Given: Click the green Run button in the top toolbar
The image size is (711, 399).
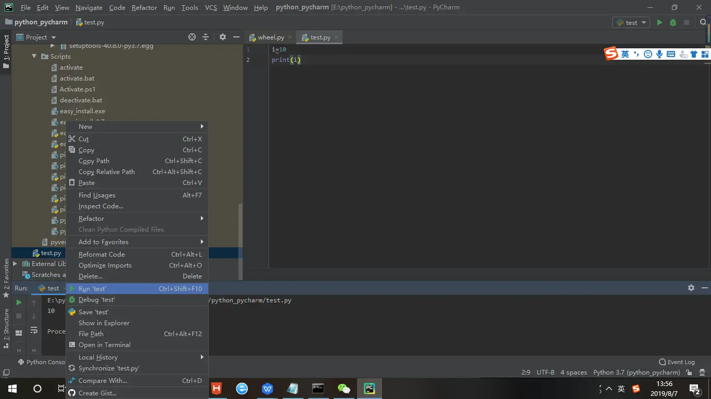Looking at the screenshot, I should coord(659,22).
